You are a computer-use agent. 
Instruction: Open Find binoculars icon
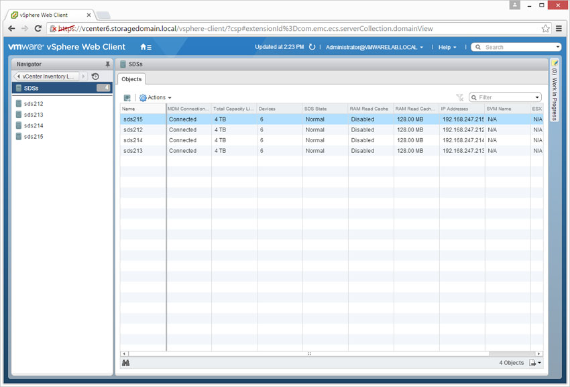pos(126,363)
